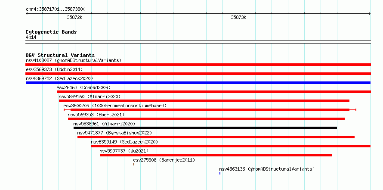Select the blue bar for nsv6369752
The image size is (383, 190).
198,83
